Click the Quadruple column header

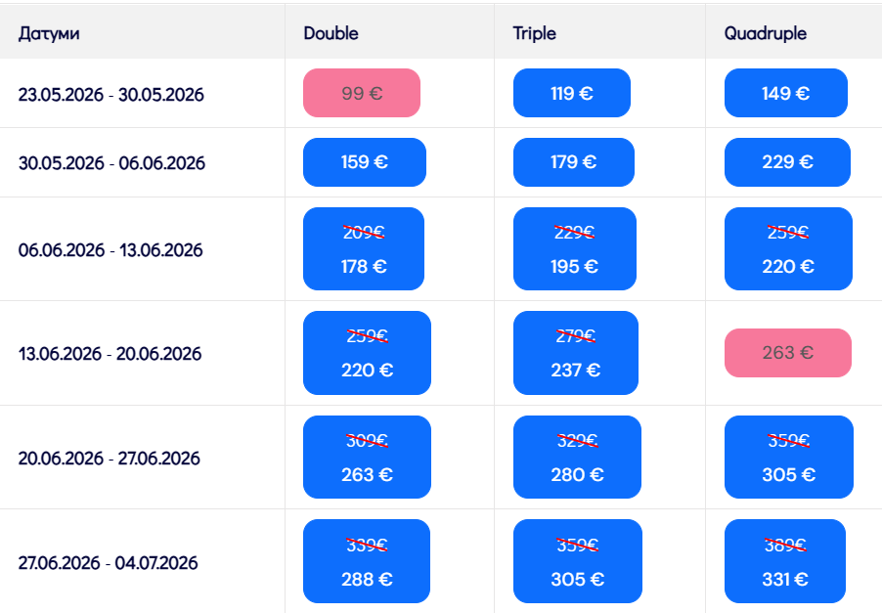coord(765,33)
